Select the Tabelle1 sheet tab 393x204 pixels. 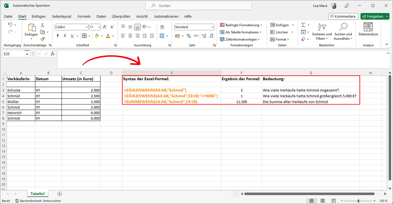tap(38, 194)
